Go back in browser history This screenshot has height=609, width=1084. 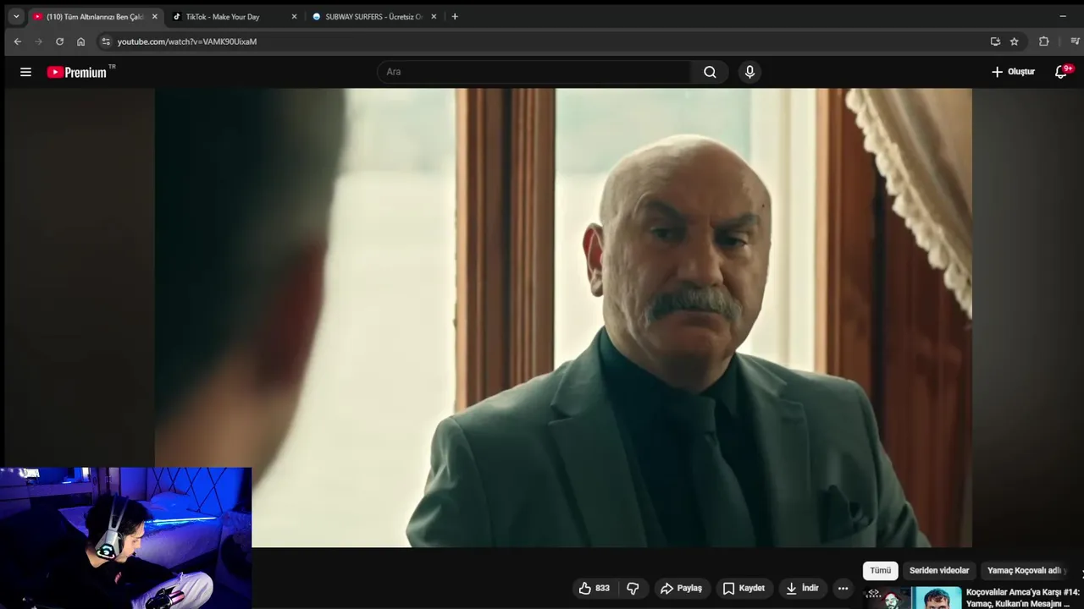pos(17,41)
